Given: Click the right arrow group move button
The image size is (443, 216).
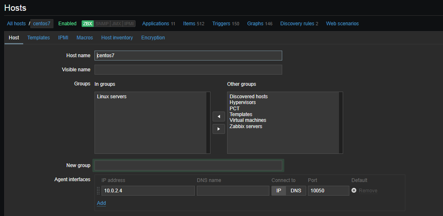Looking at the screenshot, I should point(218,129).
